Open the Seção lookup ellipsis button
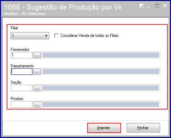Screen dimensions: 171x138 37,88
